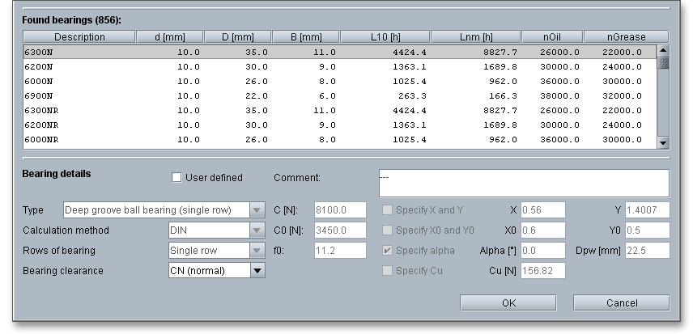
Task: Sort by the L10 [h] column header
Action: pyautogui.click(x=384, y=37)
